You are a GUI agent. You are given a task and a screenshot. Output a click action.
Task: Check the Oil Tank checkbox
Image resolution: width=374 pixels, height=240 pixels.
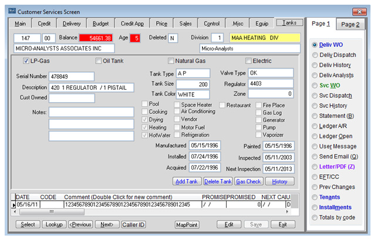click(98, 61)
